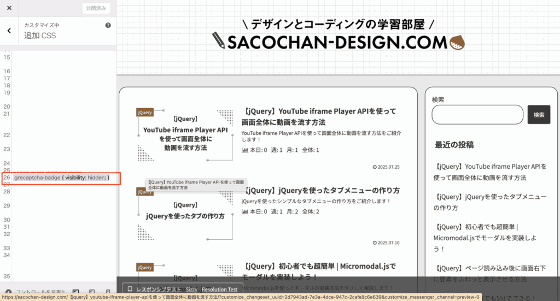
Task: Click the YouTube iframe Player APIを使って excerpt text
Action: [x=322, y=136]
